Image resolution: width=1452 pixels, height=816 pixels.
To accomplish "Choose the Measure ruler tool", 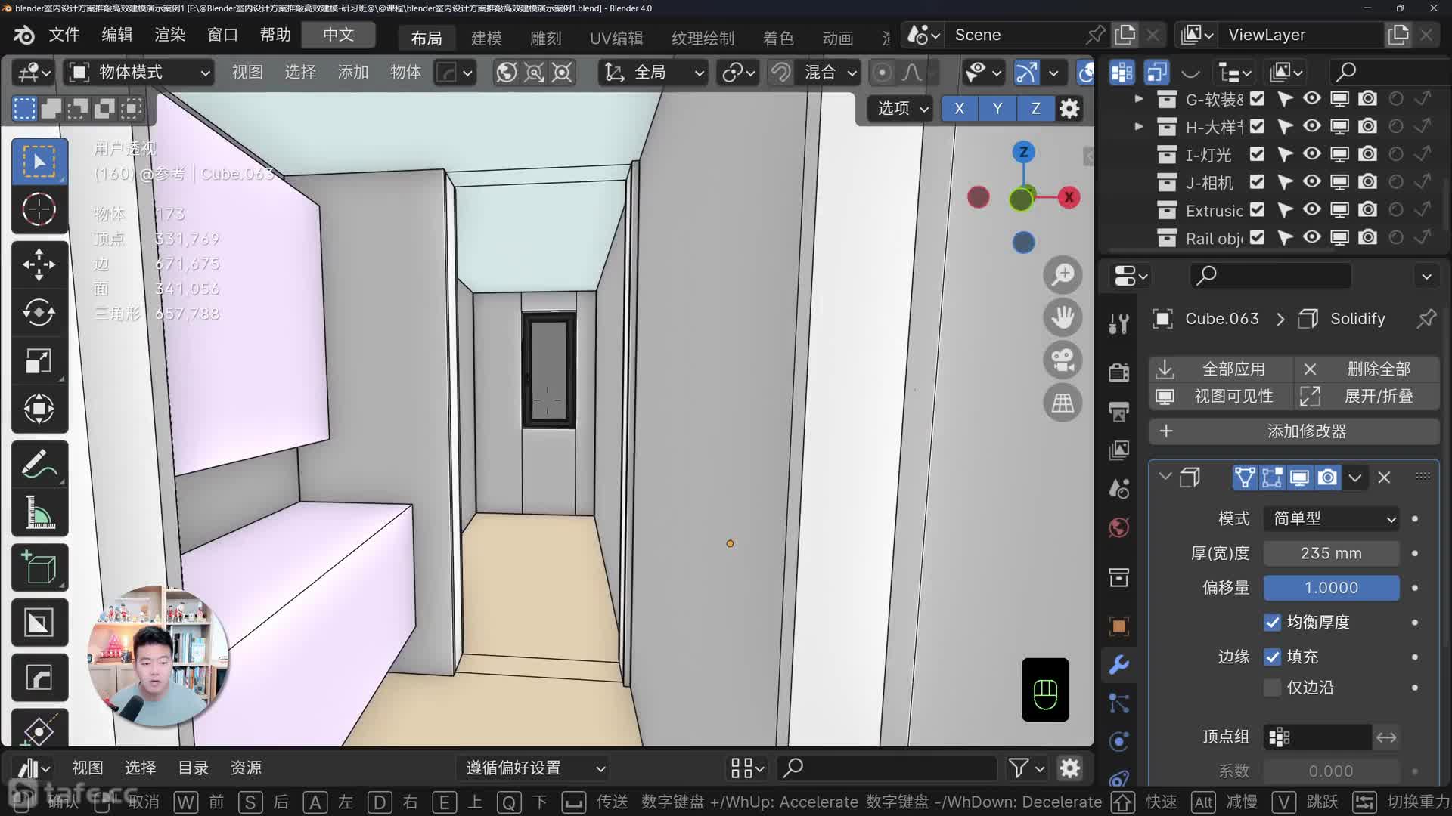I will point(39,513).
